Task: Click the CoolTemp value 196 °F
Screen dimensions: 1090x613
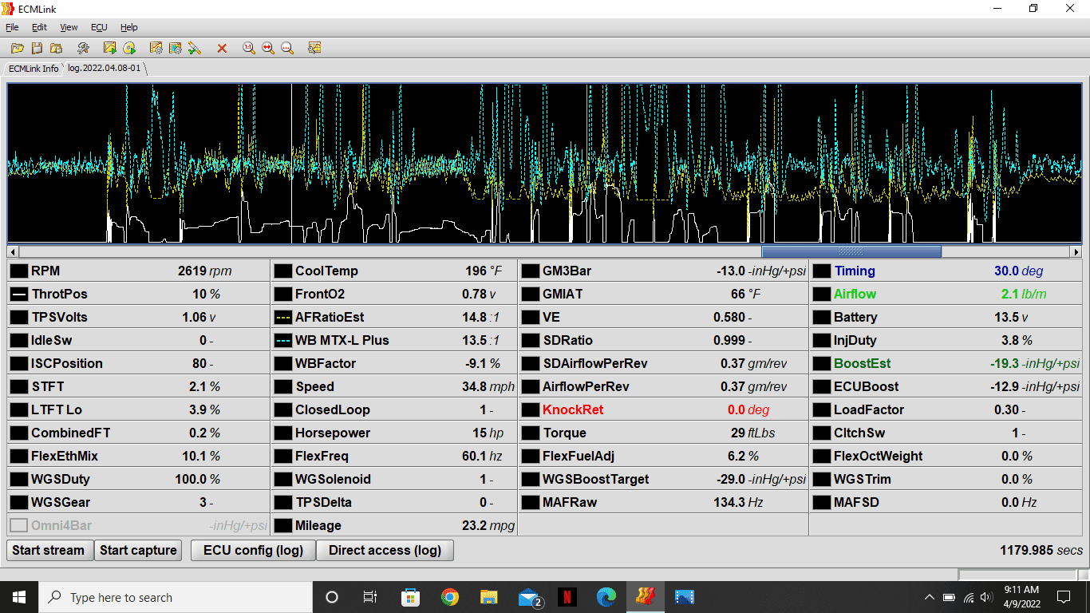Action: [x=484, y=271]
